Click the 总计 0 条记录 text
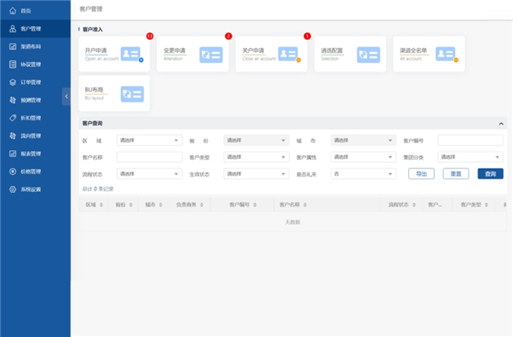This screenshot has height=337, width=513. pyautogui.click(x=98, y=189)
